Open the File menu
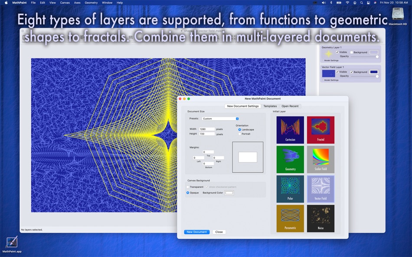This screenshot has height=257, width=412. [x=33, y=3]
